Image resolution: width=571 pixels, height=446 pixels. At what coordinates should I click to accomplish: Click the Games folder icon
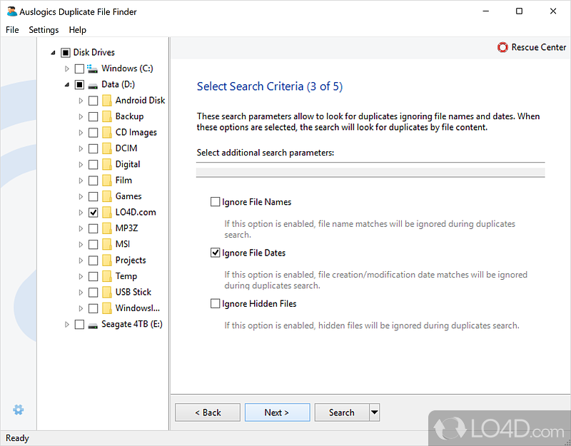tap(106, 196)
